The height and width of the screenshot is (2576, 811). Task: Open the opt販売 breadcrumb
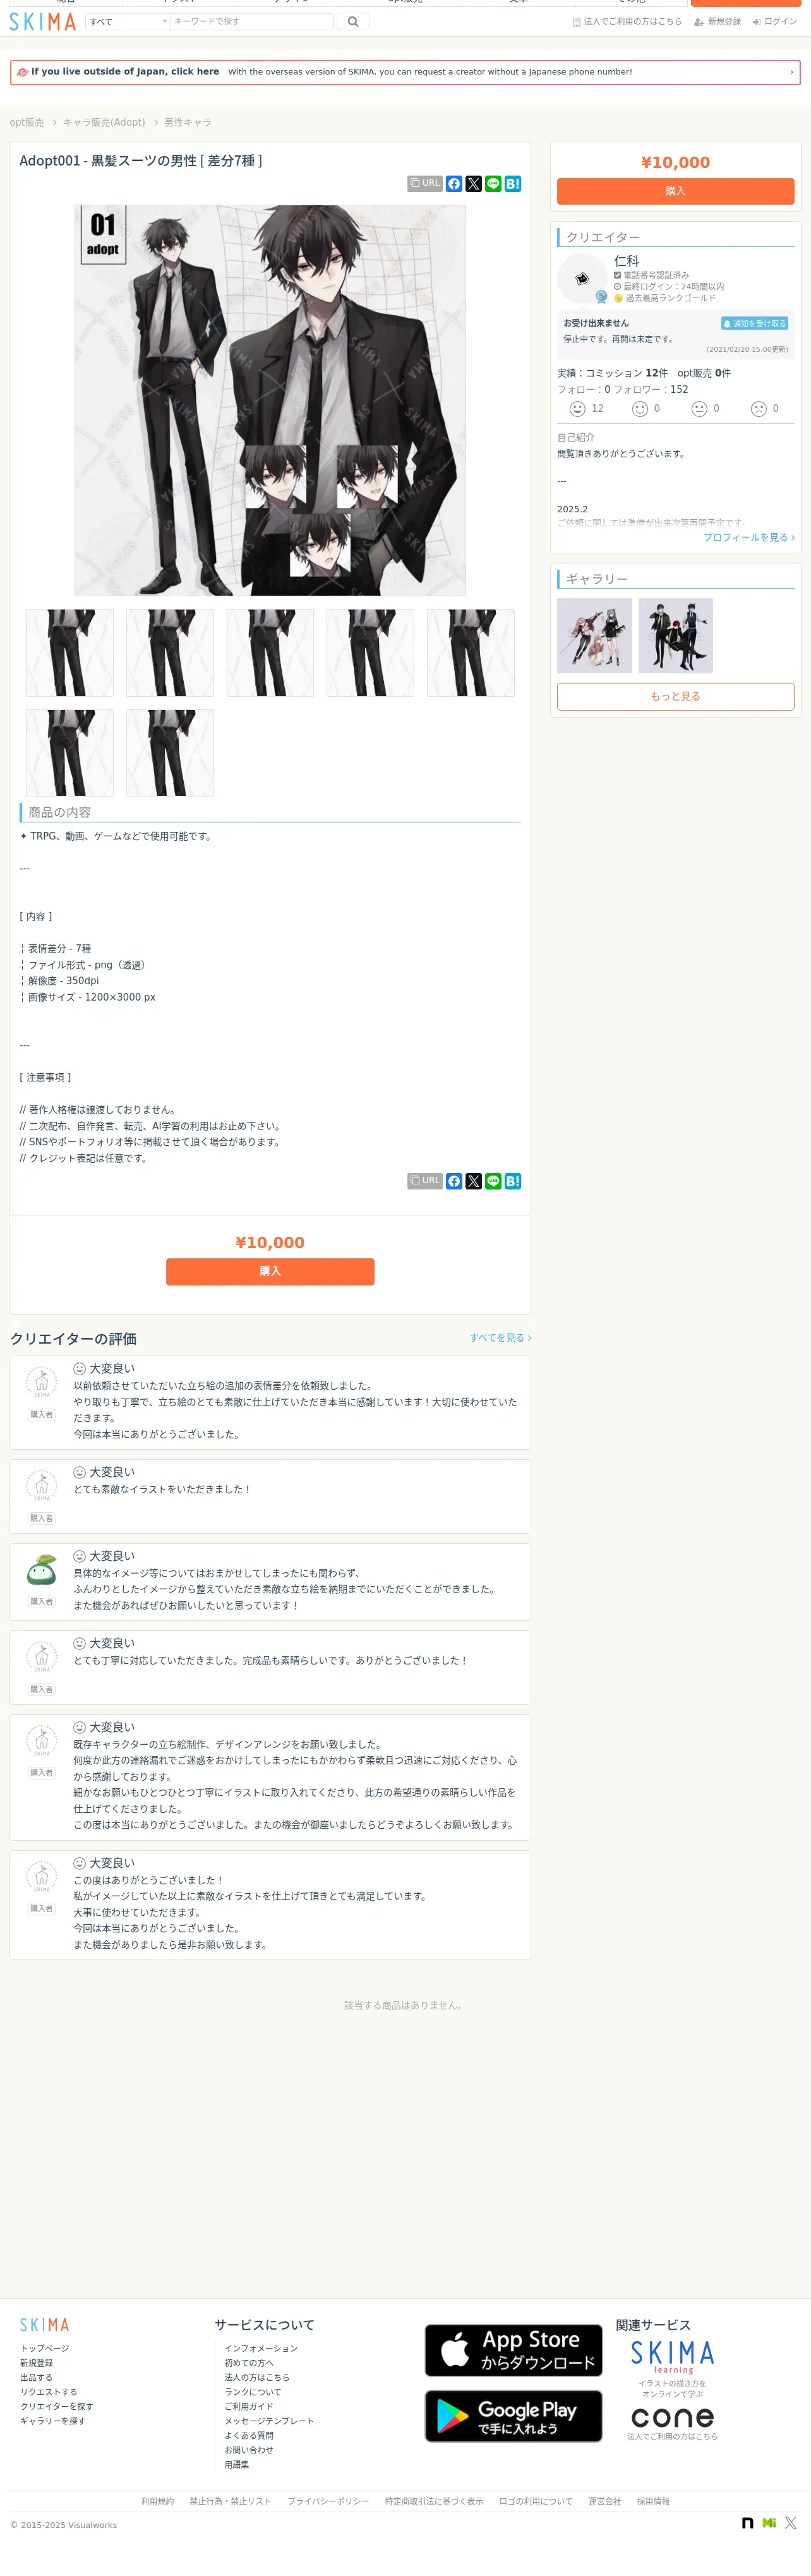tap(27, 122)
